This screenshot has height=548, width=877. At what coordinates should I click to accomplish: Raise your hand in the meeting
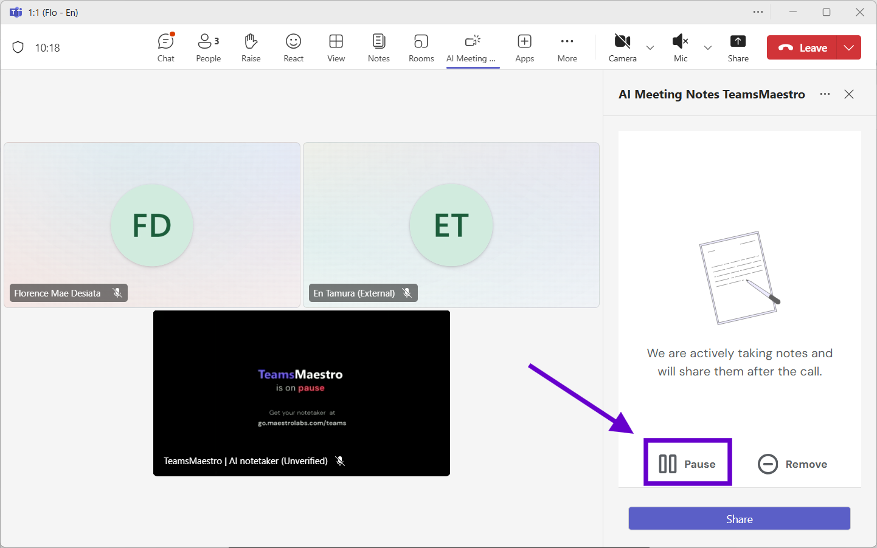(x=251, y=48)
